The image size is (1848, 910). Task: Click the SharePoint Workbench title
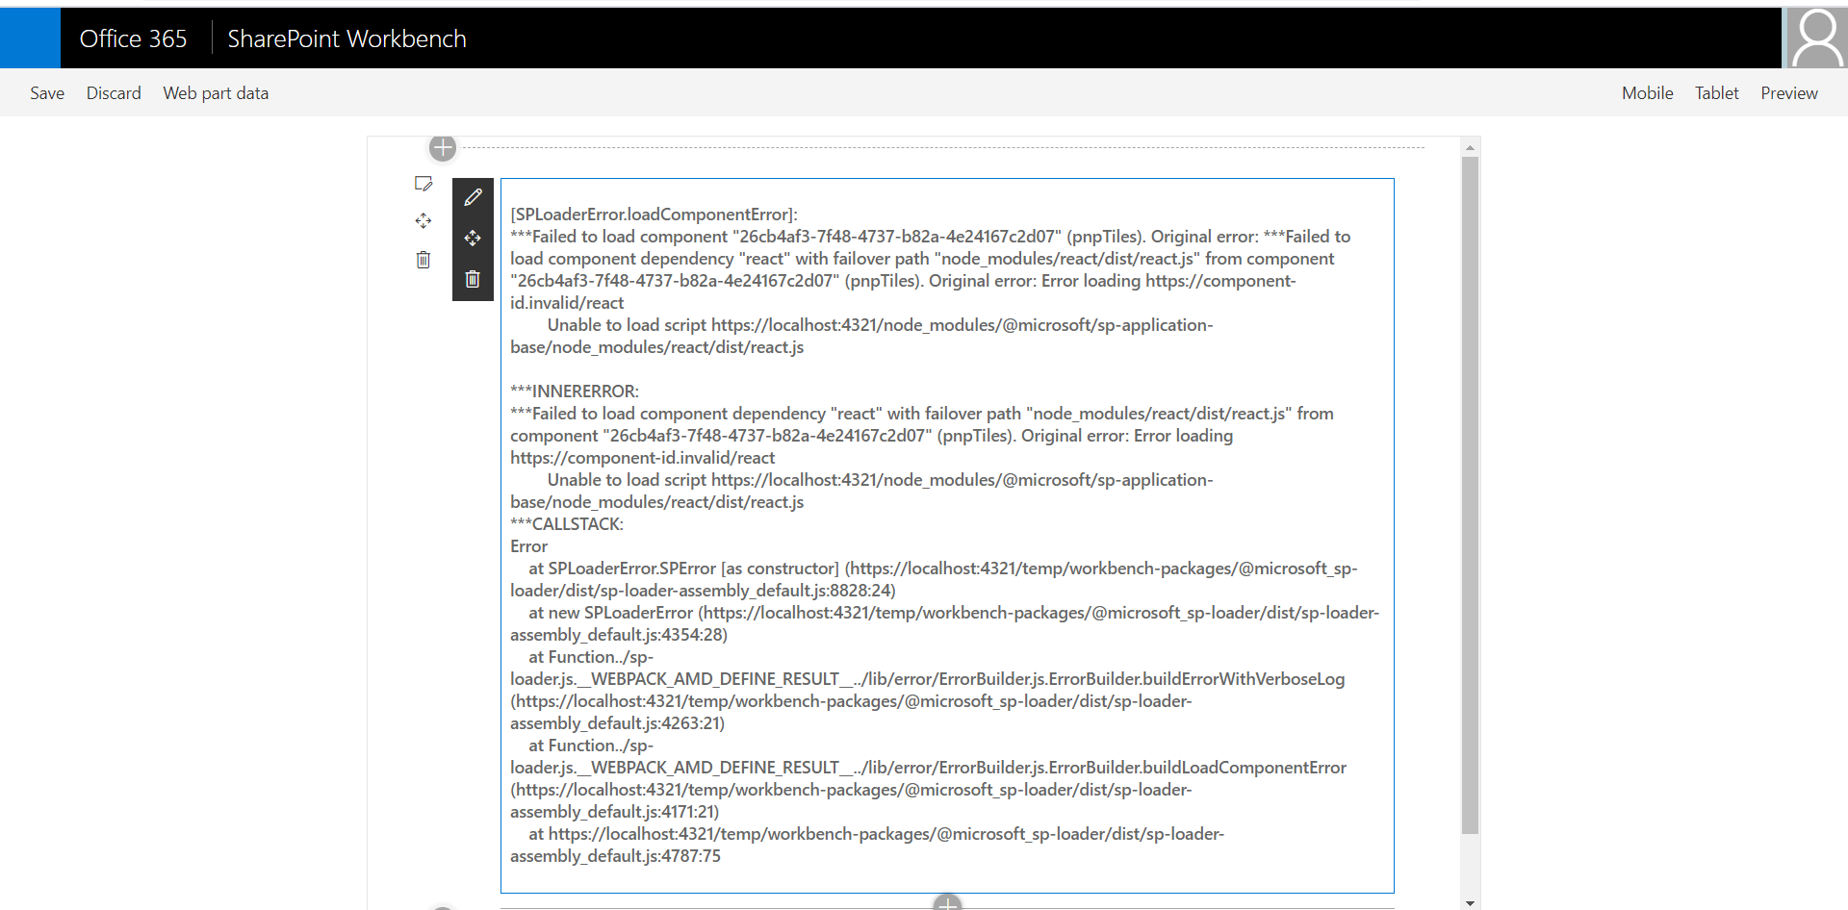point(346,38)
